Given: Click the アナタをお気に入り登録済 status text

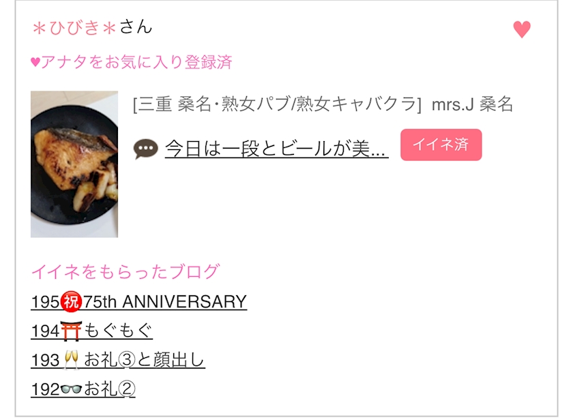Looking at the screenshot, I should tap(136, 62).
